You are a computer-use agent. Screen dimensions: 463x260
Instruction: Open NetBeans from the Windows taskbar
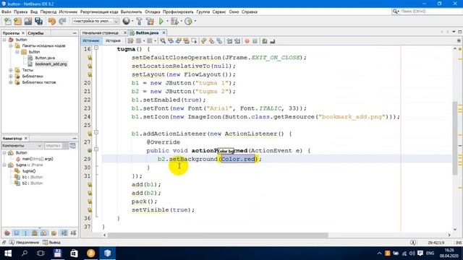click(x=108, y=253)
